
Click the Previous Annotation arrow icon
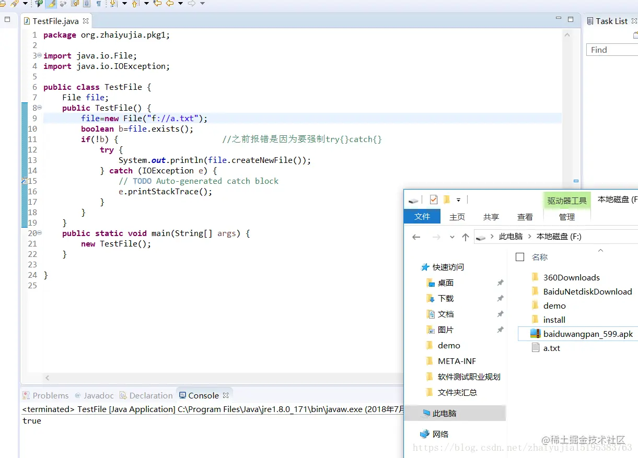point(135,3)
